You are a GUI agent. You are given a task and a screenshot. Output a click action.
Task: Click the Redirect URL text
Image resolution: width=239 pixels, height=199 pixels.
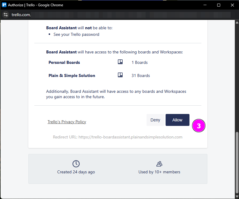pos(118,137)
